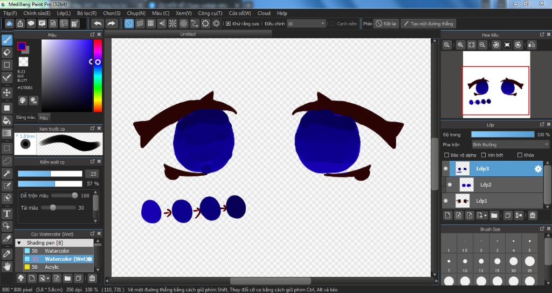Select the Text tool
This screenshot has width=552, height=293.
pos(7,214)
